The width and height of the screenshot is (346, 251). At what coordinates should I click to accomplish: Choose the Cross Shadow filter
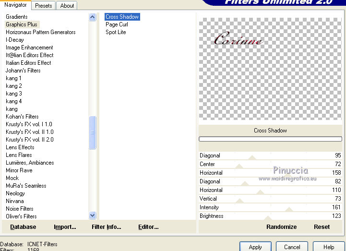[122, 17]
